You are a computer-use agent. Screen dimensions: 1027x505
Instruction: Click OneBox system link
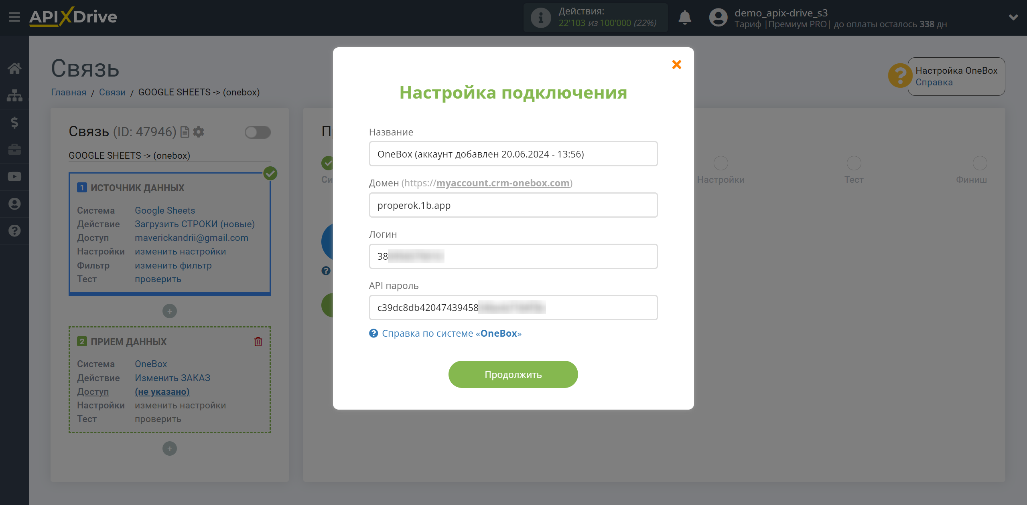pyautogui.click(x=151, y=364)
